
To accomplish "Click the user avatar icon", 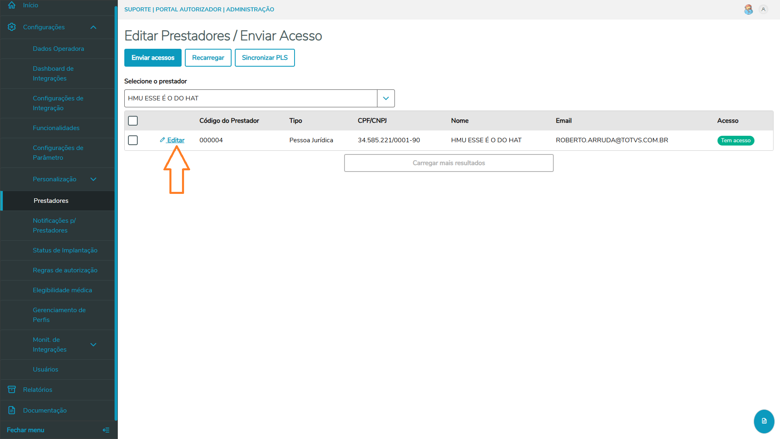I will pos(748,9).
